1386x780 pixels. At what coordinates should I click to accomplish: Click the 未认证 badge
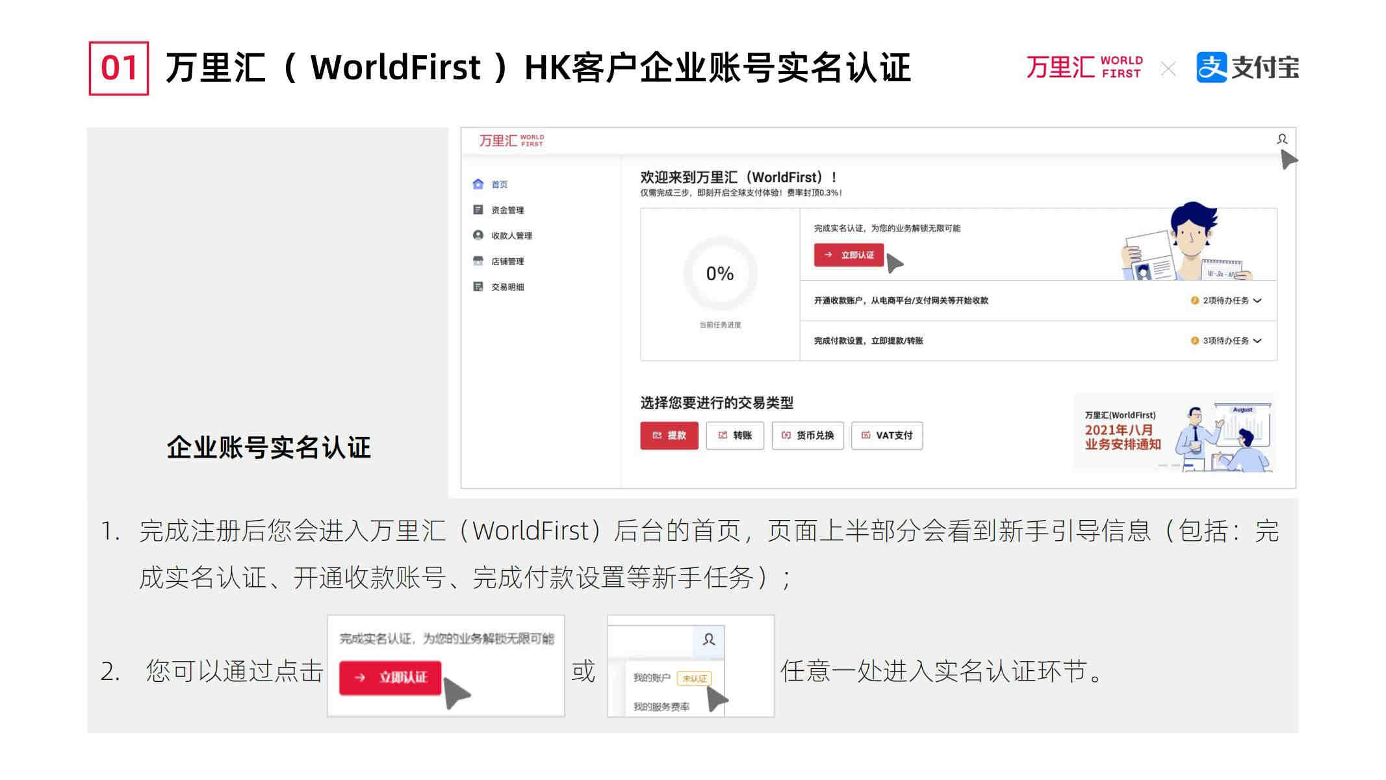click(x=695, y=679)
